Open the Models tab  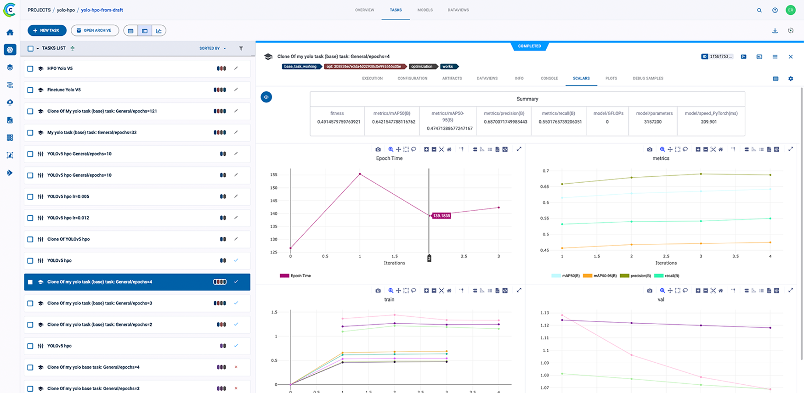pos(425,10)
